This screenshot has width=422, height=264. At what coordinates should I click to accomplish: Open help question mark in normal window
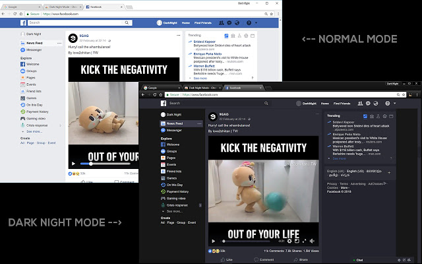point(249,23)
